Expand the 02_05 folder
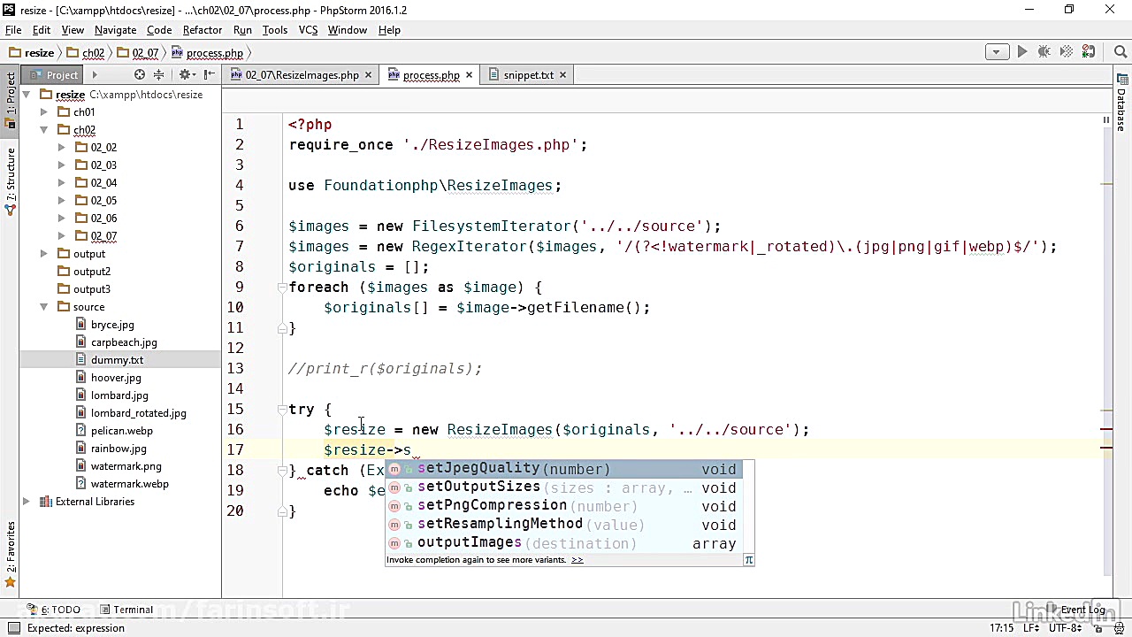The image size is (1132, 637). tap(61, 201)
